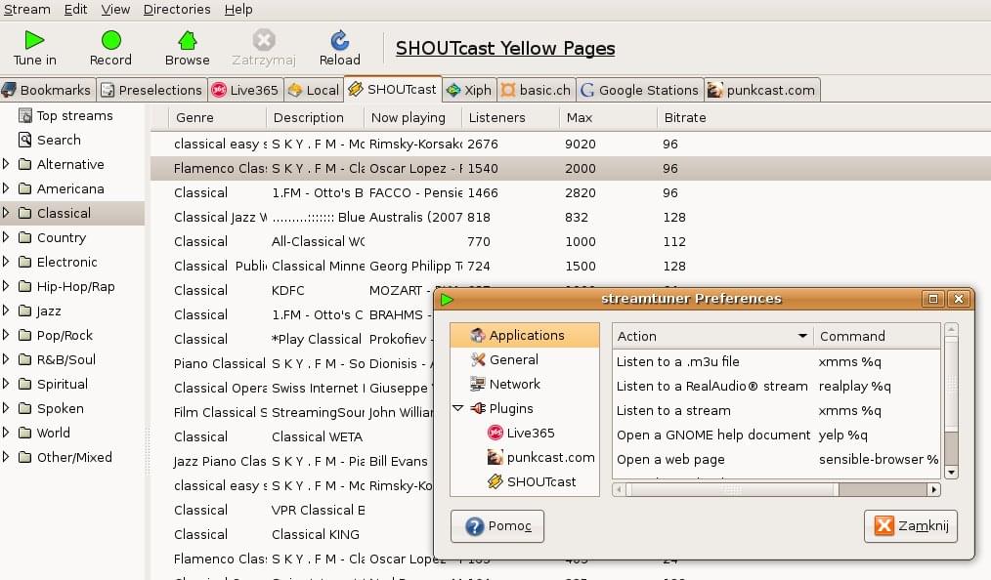Select the SHOUTcast tab
This screenshot has width=991, height=580.
click(x=393, y=89)
